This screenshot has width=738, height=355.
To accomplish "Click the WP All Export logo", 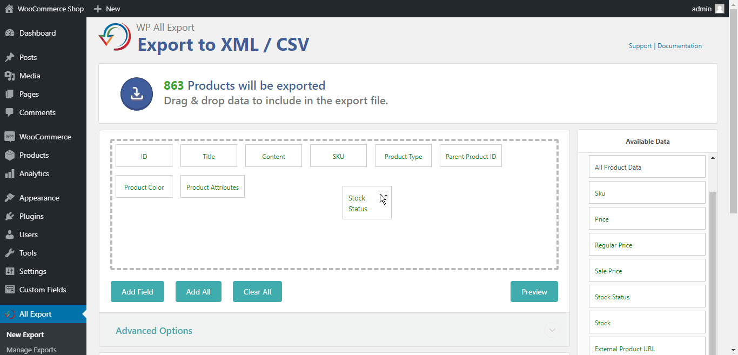I will 115,37.
